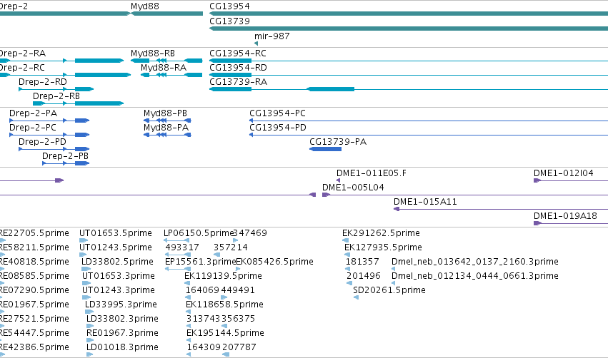Click the LP06150.5prime EST label

click(198, 233)
